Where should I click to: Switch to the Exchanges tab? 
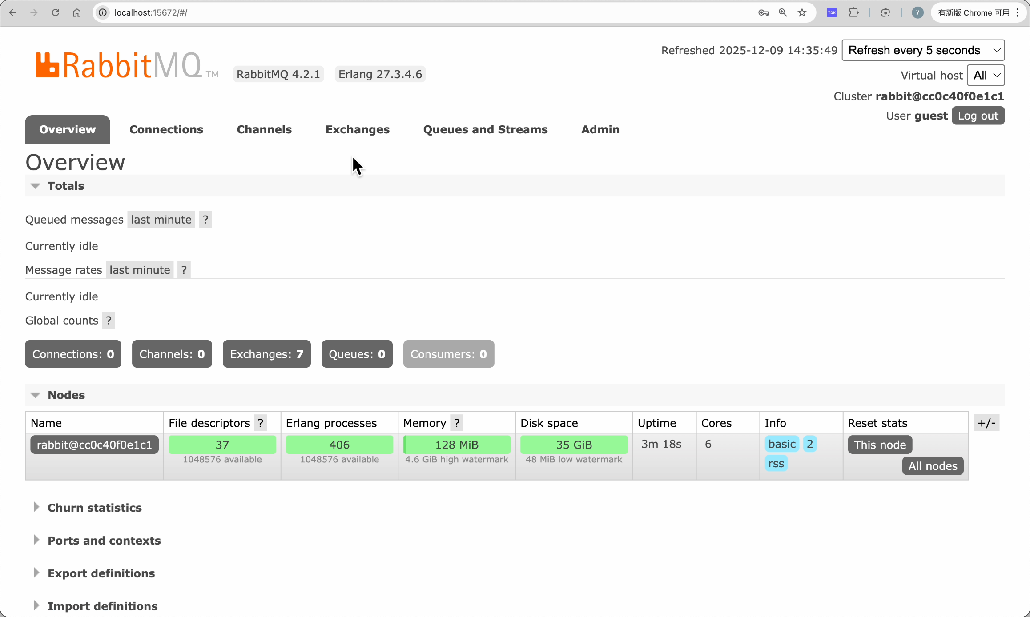(x=357, y=129)
